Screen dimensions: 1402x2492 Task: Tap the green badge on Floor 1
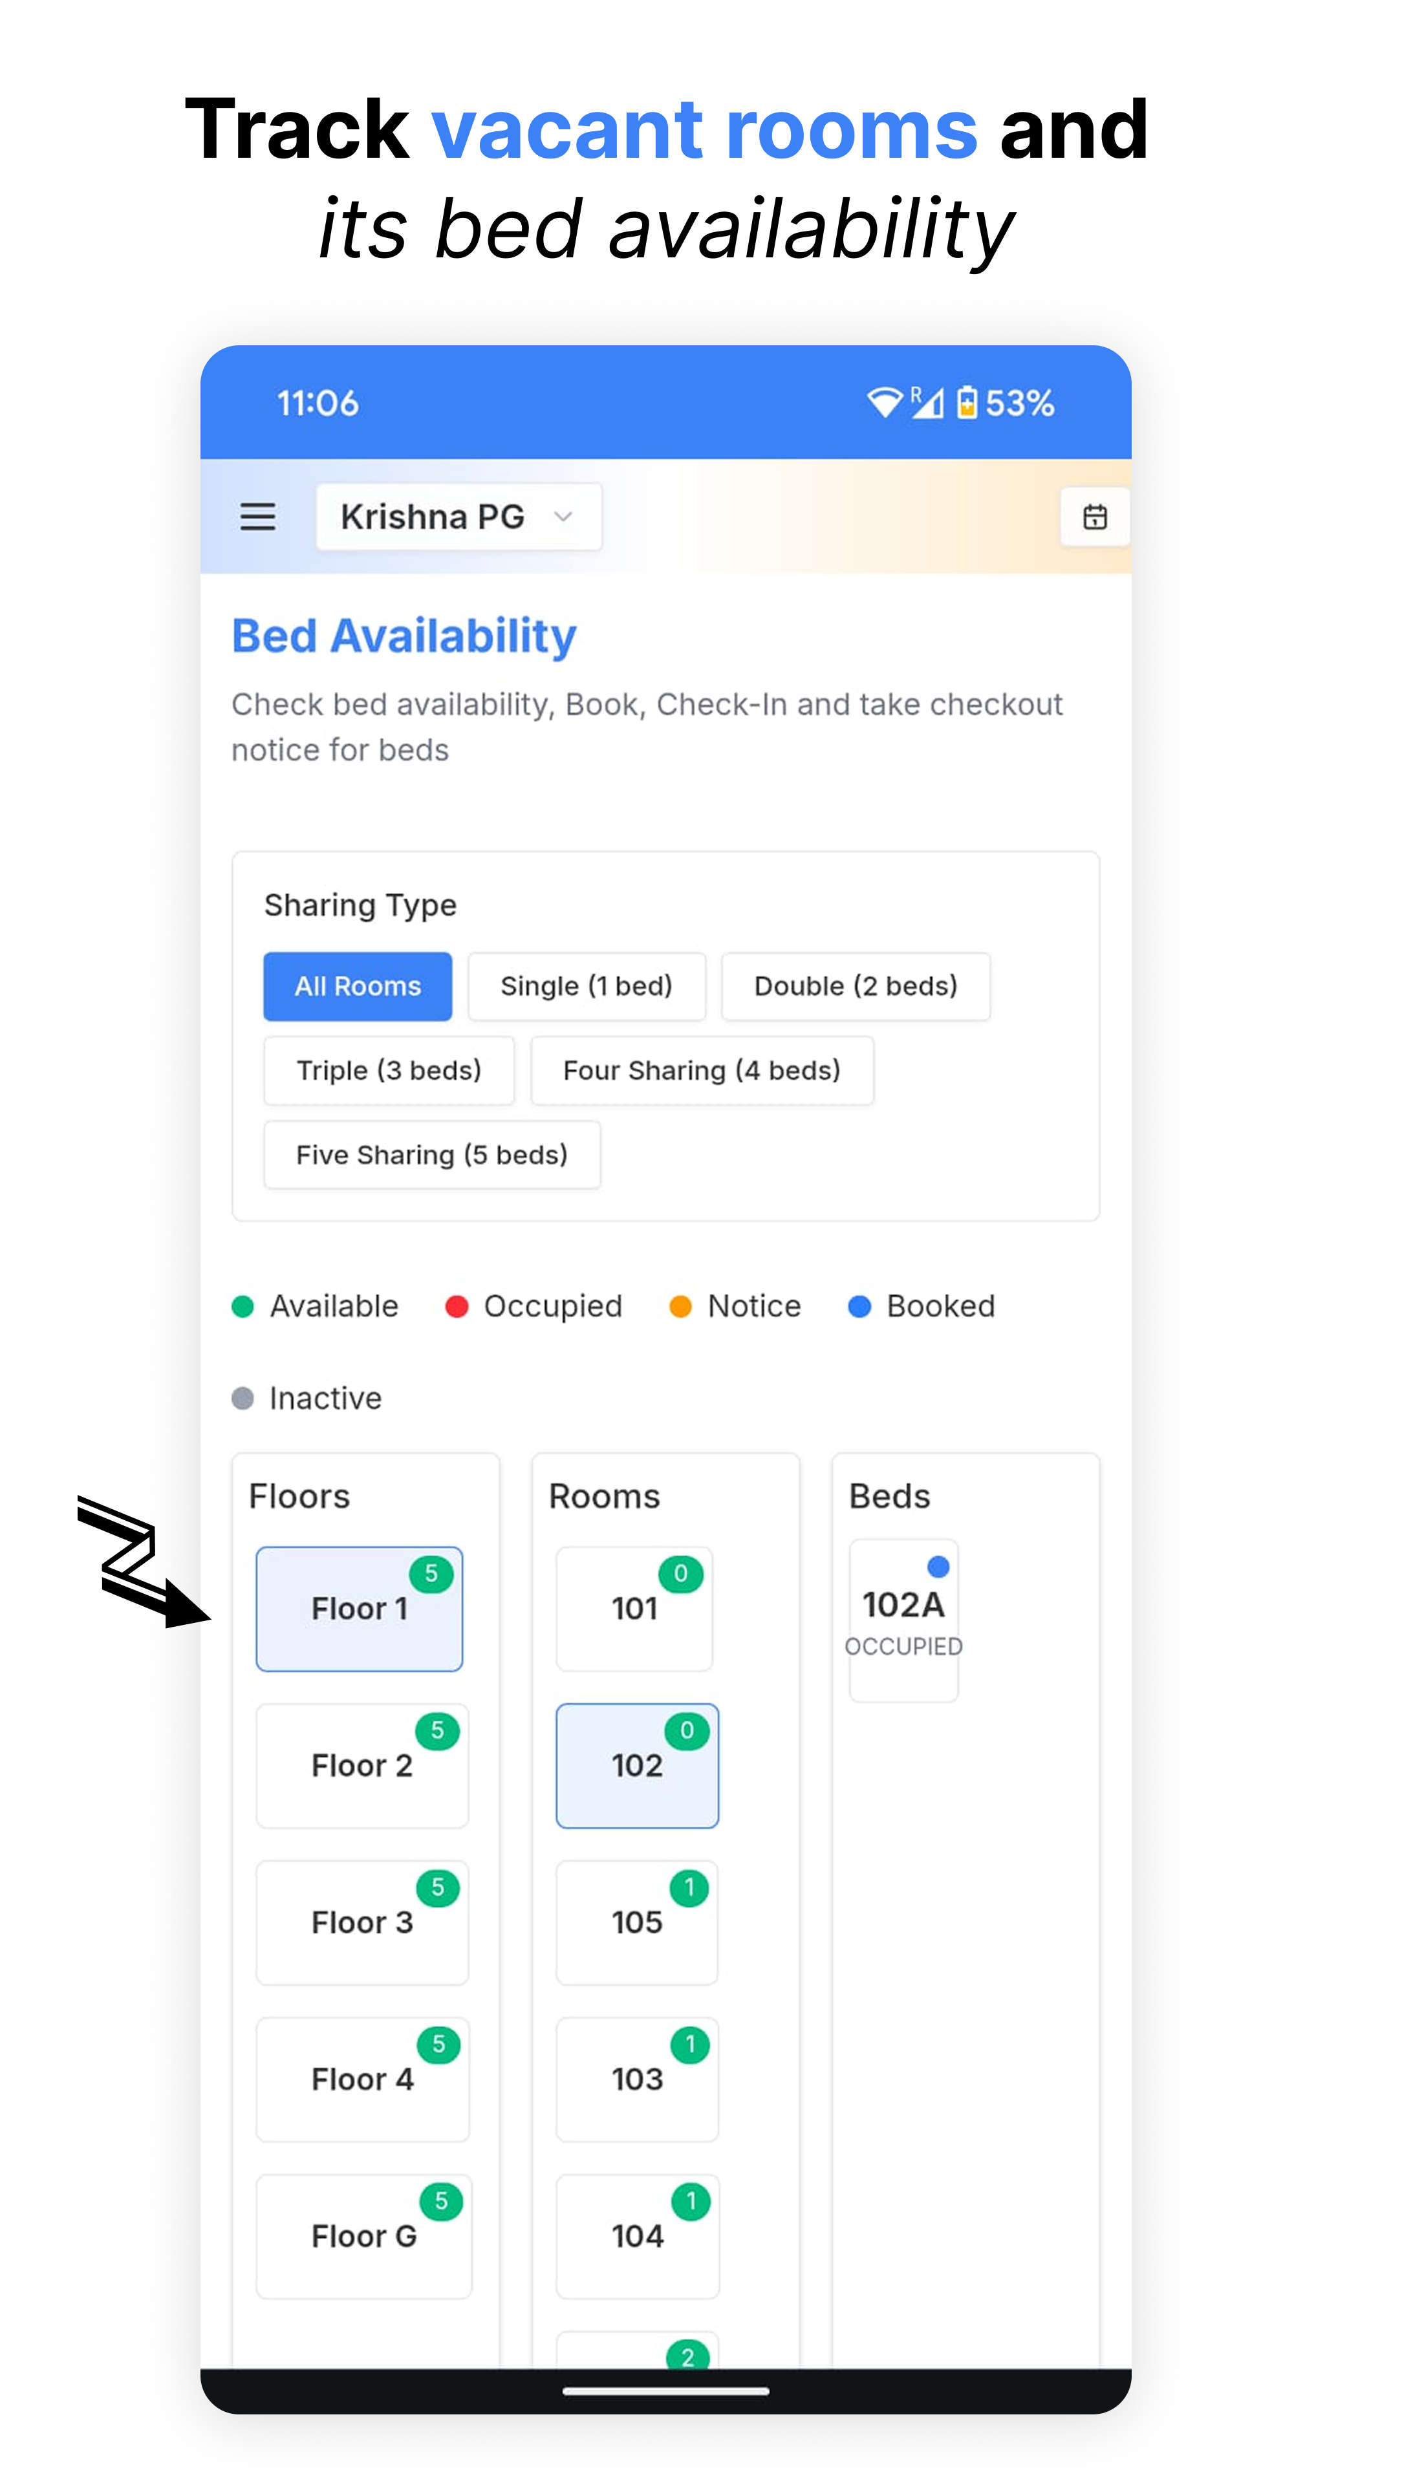pyautogui.click(x=433, y=1573)
